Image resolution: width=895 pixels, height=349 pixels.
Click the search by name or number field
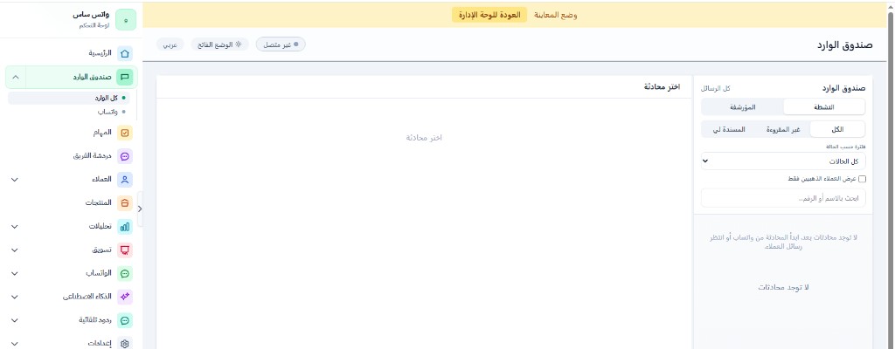[783, 198]
